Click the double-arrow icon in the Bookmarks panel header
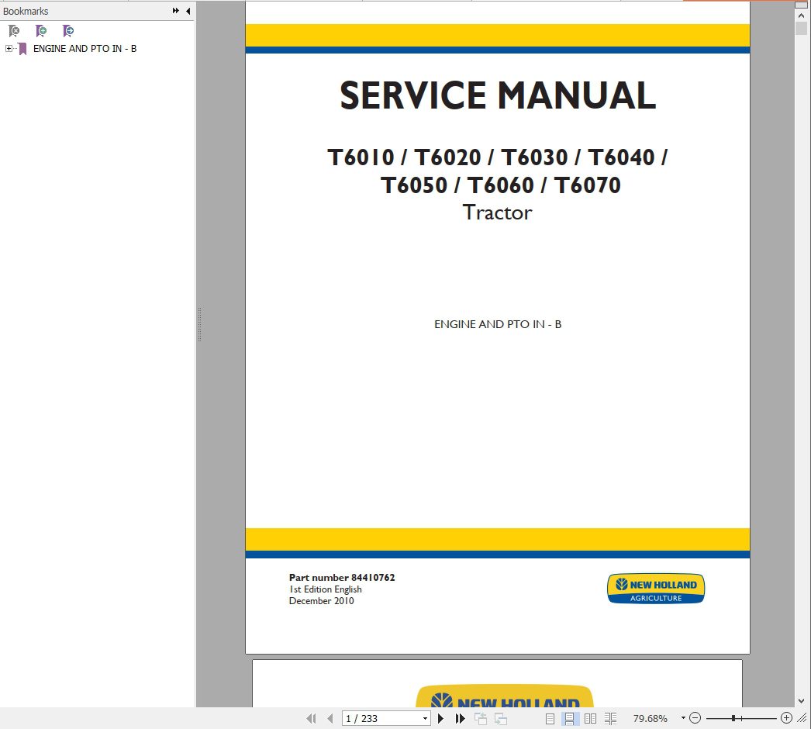Image resolution: width=811 pixels, height=729 pixels. coord(176,11)
